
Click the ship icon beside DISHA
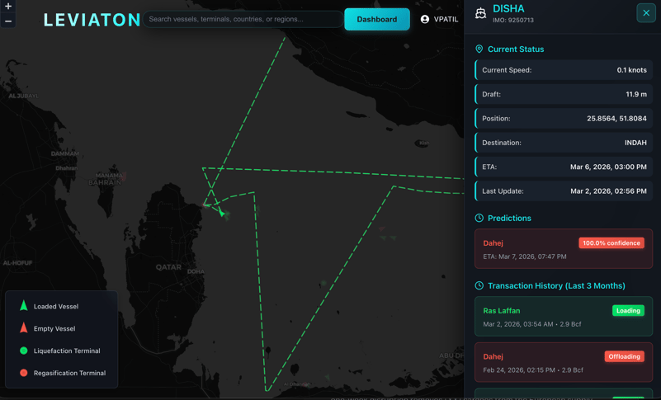480,13
